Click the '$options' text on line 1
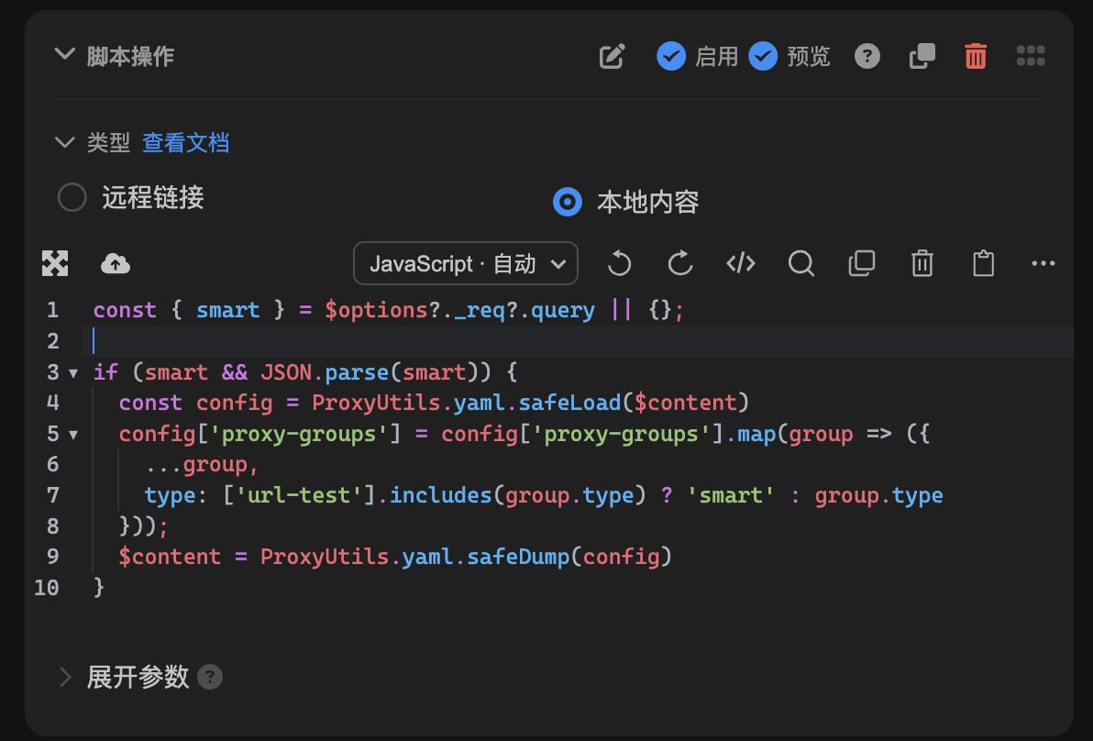This screenshot has height=741, width=1093. pos(377,310)
